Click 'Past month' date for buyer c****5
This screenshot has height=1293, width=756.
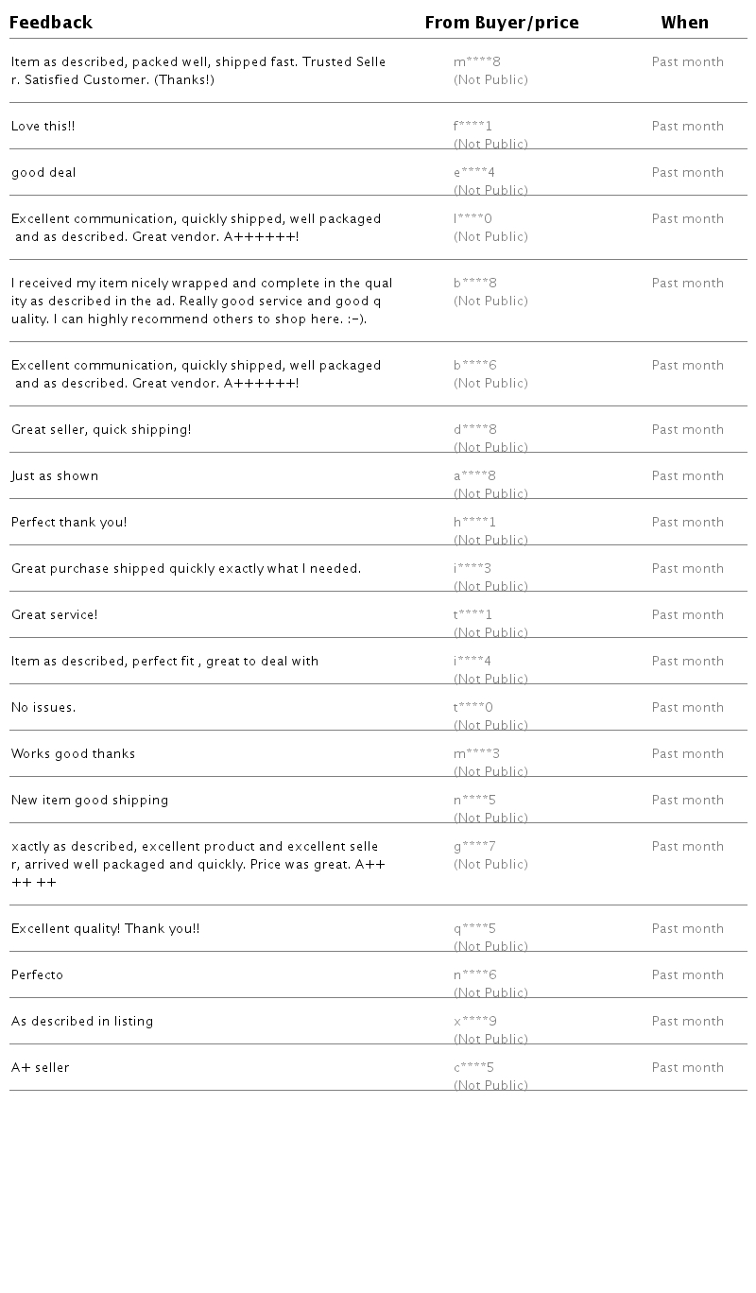tap(687, 1068)
